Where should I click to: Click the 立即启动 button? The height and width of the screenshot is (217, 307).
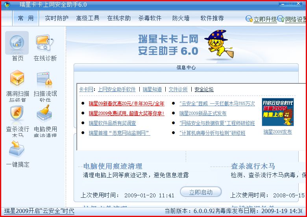pos(201,192)
